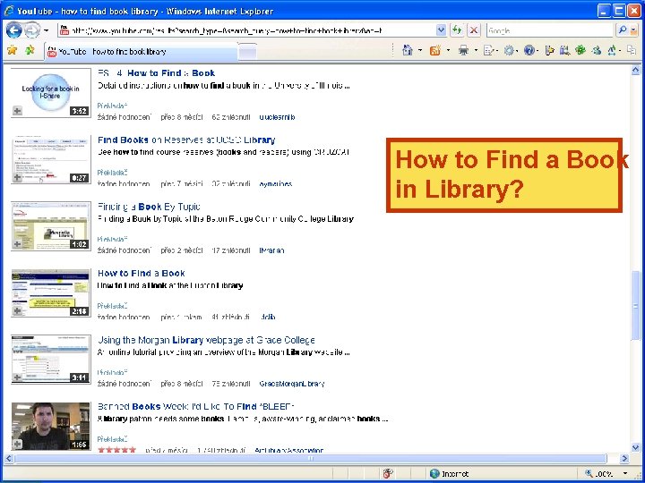Click Přeložit under the I-Share video result
The width and height of the screenshot is (645, 483).
coord(112,106)
